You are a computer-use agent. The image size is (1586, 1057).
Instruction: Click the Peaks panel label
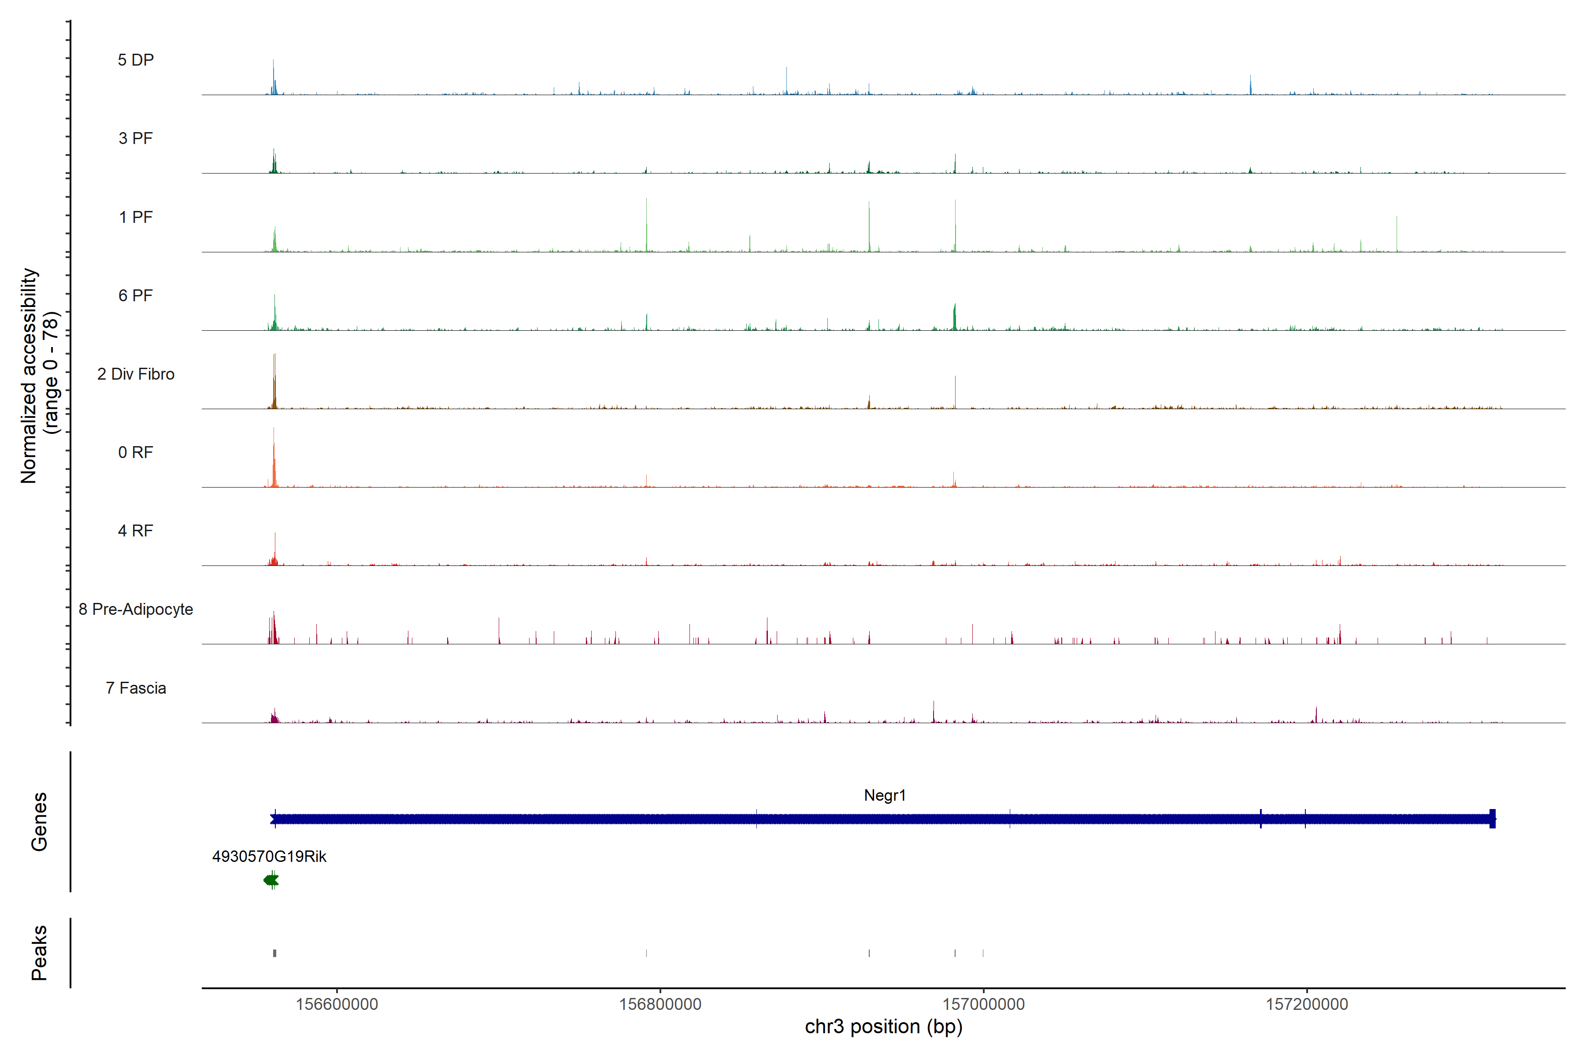click(39, 953)
